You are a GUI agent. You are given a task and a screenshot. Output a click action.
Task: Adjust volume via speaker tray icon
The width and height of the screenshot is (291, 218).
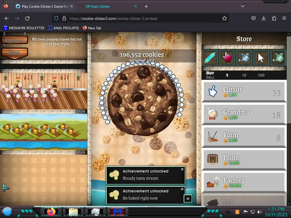click(x=259, y=212)
